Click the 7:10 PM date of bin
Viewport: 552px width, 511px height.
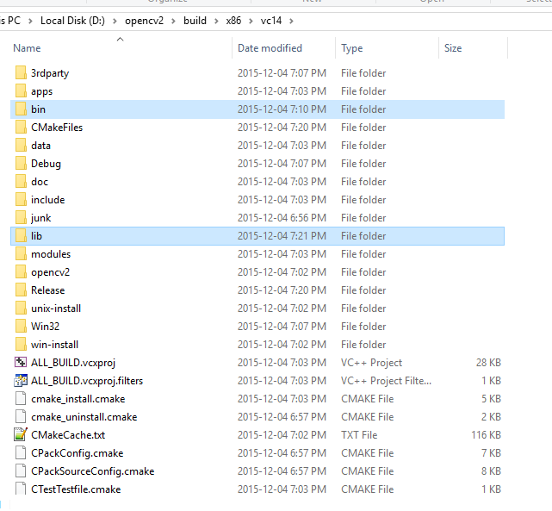282,109
